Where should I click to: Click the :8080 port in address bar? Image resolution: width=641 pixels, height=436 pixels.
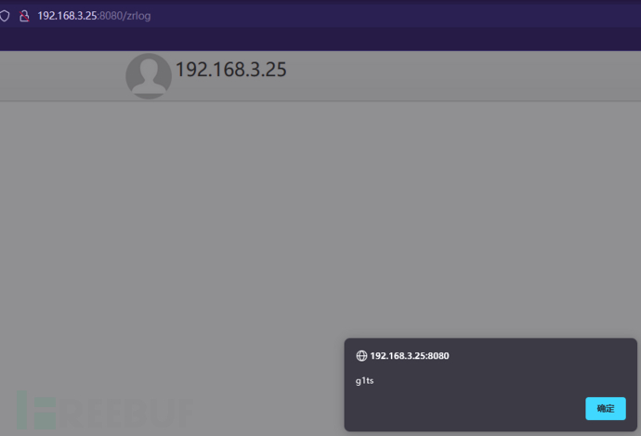[110, 16]
